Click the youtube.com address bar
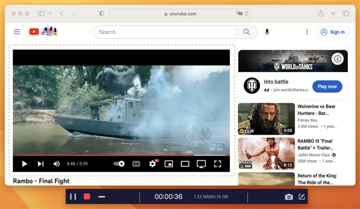This screenshot has width=360, height=209. point(180,14)
